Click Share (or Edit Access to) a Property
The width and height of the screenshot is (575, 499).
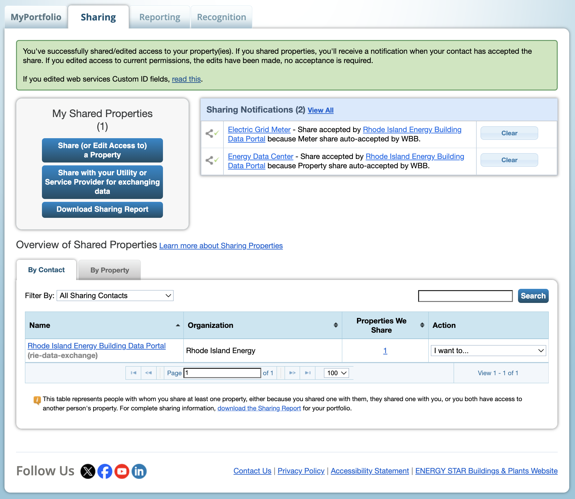(x=102, y=150)
